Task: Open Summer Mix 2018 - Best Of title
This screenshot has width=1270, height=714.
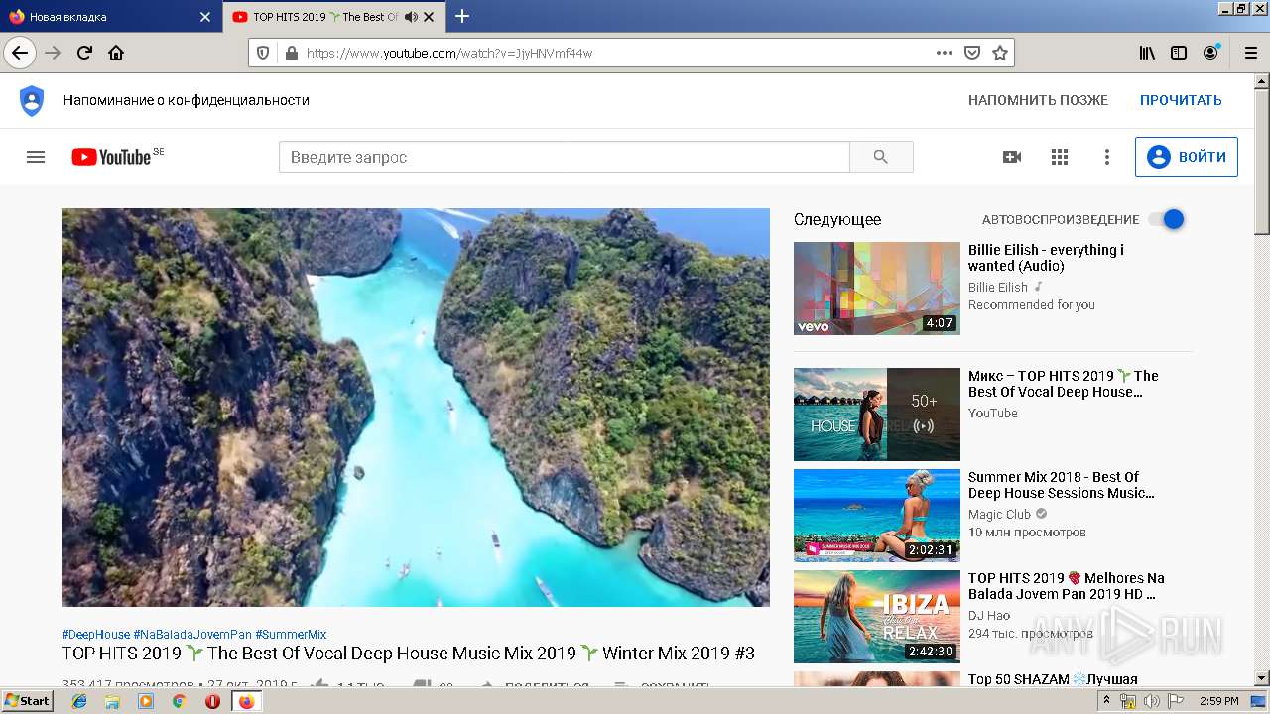Action: (1061, 485)
